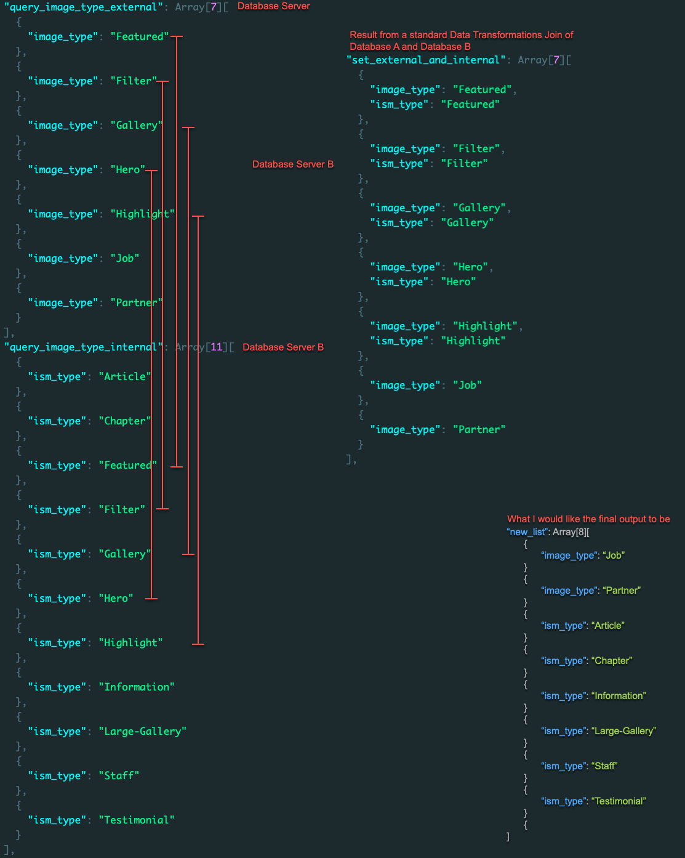Select "Article" value in internal query
Image resolution: width=685 pixels, height=858 pixels.
pos(125,377)
